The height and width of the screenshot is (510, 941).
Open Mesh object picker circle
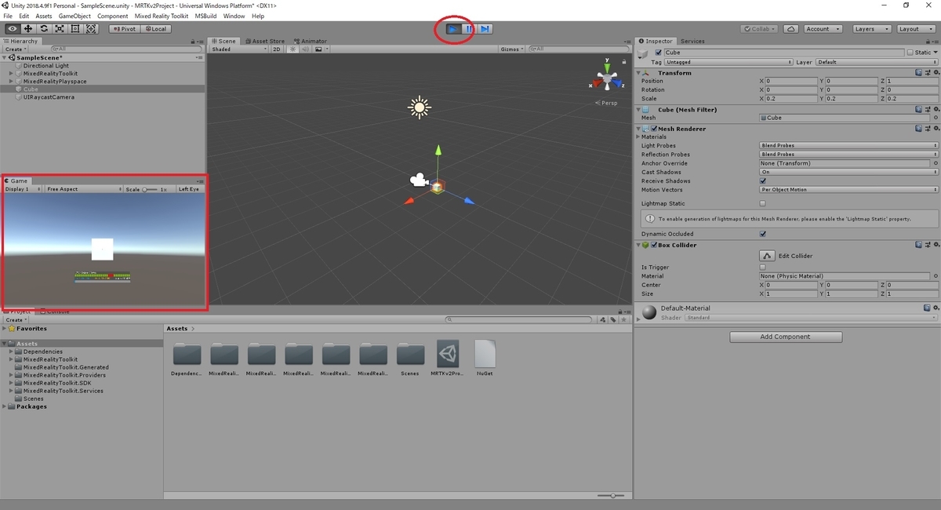coord(936,118)
